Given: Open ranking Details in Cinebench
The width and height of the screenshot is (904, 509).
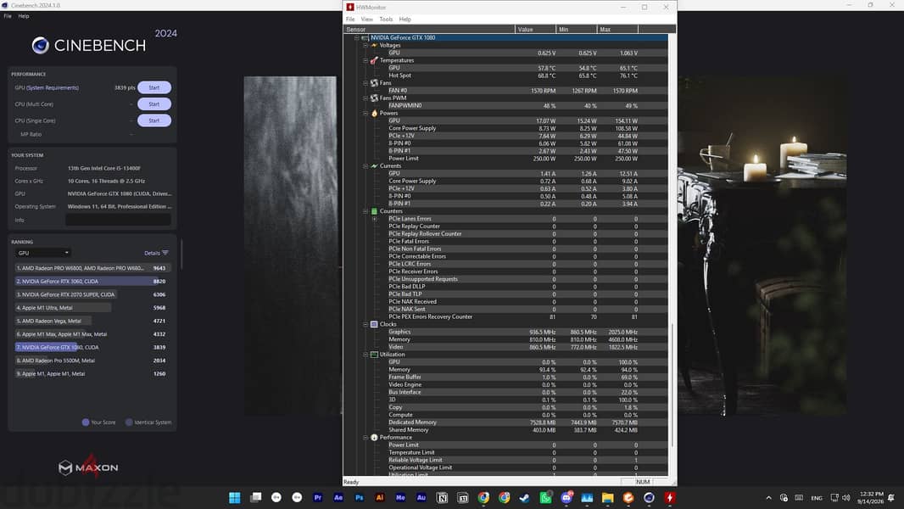Looking at the screenshot, I should [x=156, y=253].
